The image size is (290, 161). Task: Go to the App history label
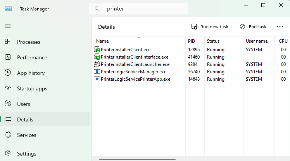[31, 73]
